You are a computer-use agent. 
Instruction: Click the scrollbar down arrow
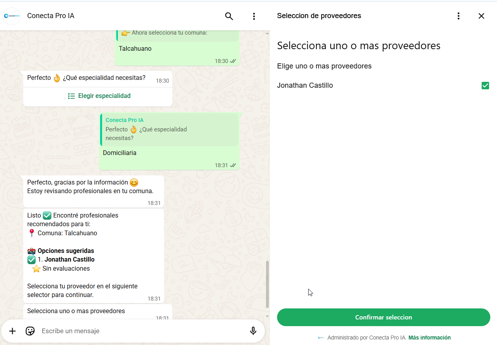(267, 316)
